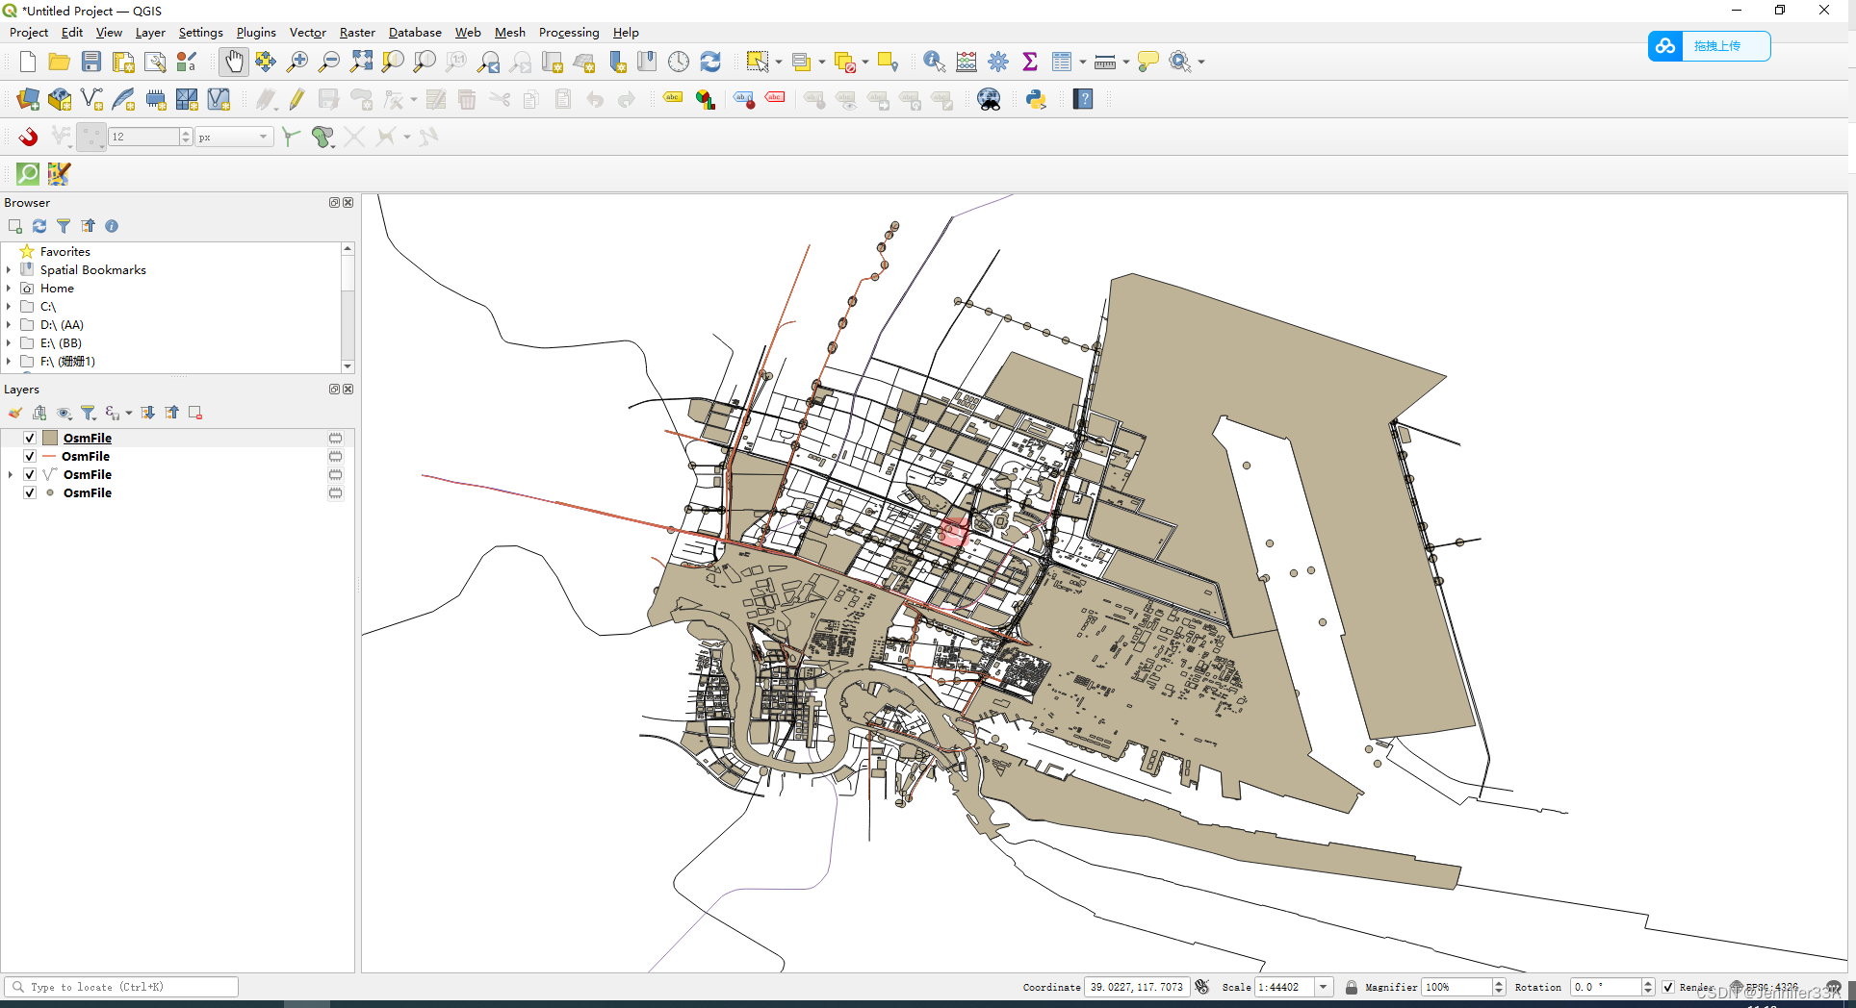Image resolution: width=1856 pixels, height=1008 pixels.
Task: Expand the third OsmFile layer entry
Action: coord(9,474)
